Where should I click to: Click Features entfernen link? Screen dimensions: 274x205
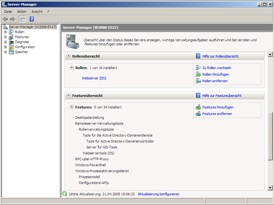[x=217, y=114]
